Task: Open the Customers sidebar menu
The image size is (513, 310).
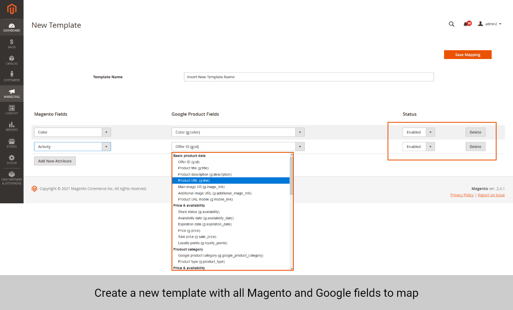Action: 12,77
